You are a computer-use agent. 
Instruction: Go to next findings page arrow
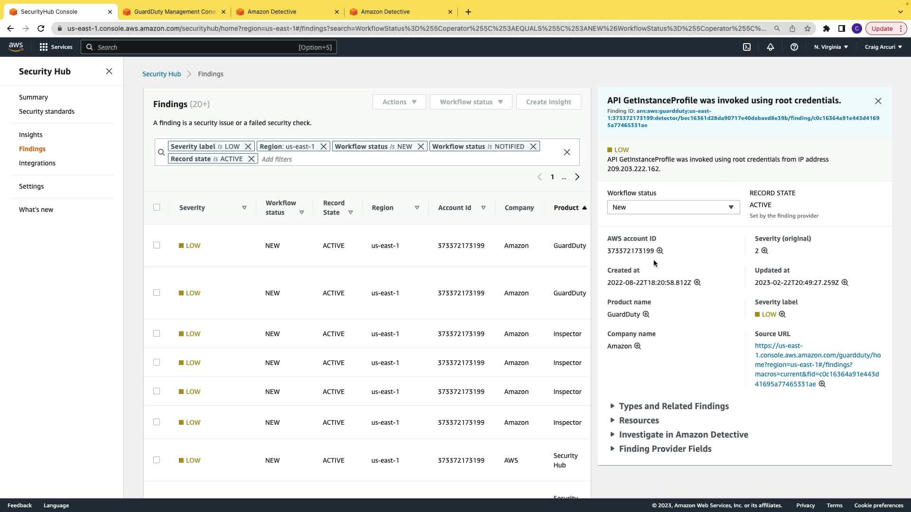pyautogui.click(x=577, y=177)
